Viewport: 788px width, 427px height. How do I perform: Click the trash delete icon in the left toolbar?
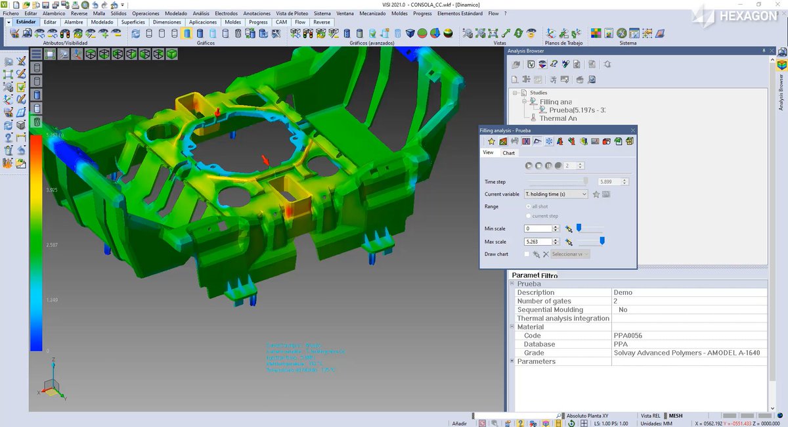coord(8,149)
